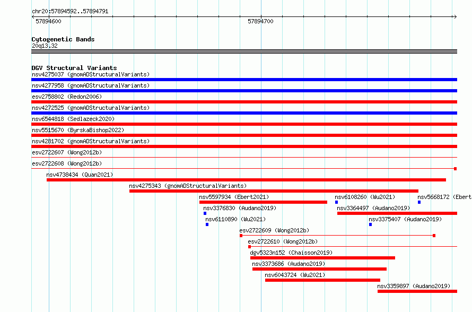The height and width of the screenshot is (312, 472).
Task: Click the red bar of nsv3373686
Action: (319, 269)
